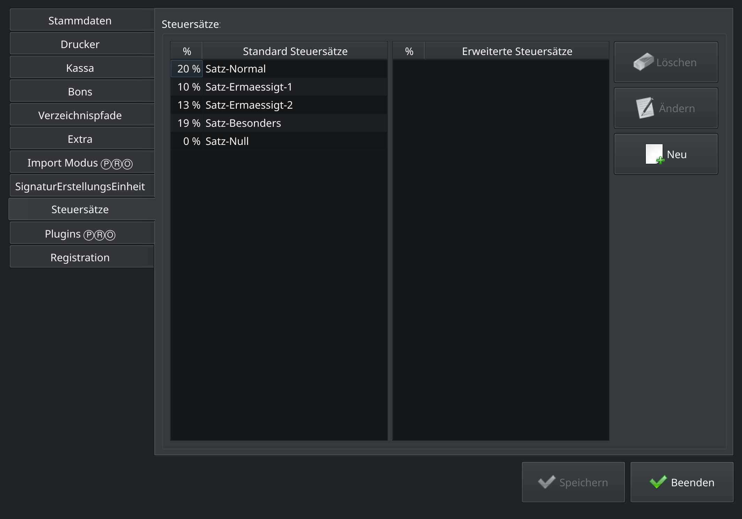Click % header of Erweiterte Steuersätze table

click(409, 51)
